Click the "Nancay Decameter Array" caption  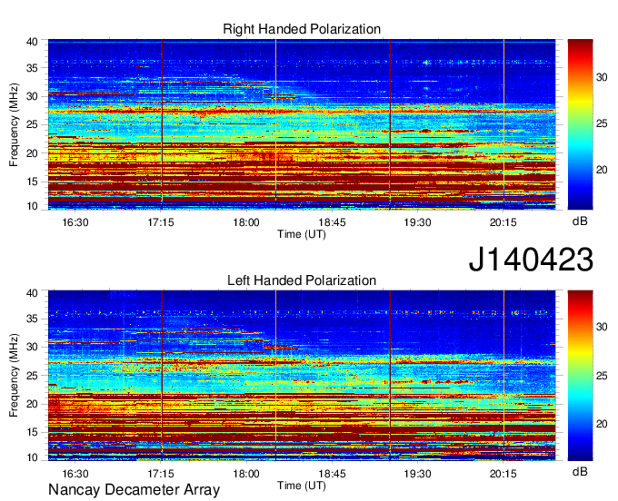coord(134,489)
